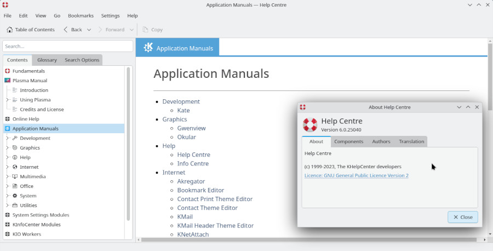Click the Help info icon in tree
The image size is (493, 251).
15,157
